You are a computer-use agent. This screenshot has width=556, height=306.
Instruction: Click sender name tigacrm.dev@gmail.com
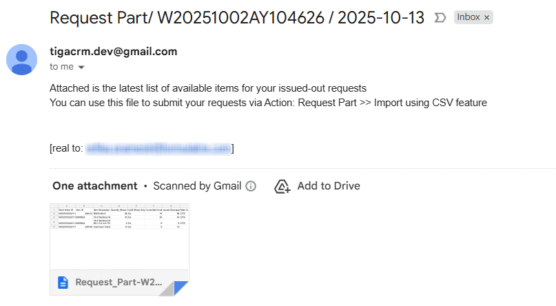click(113, 52)
